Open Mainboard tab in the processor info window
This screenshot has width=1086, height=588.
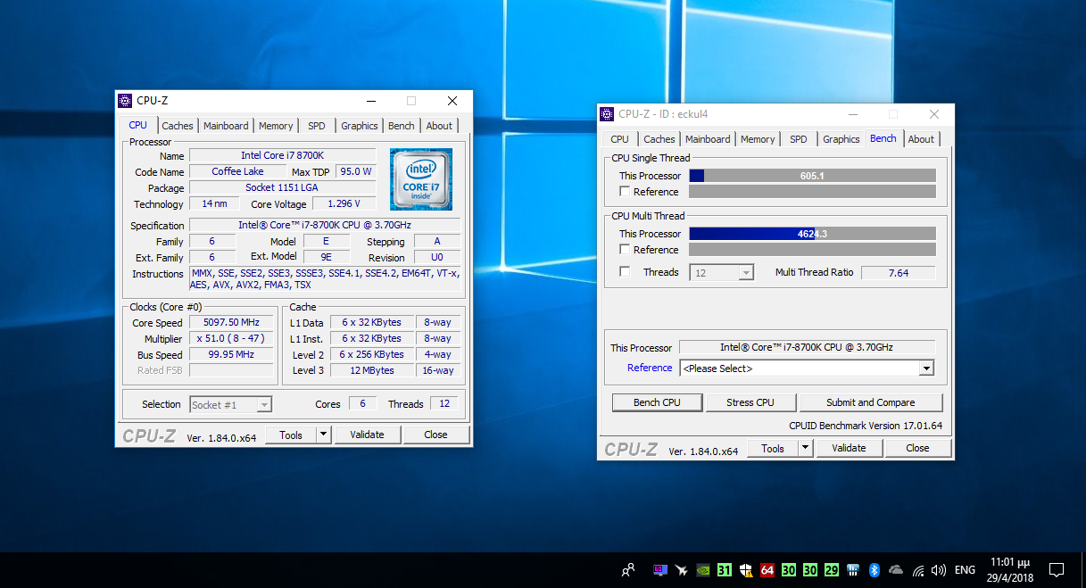(226, 126)
